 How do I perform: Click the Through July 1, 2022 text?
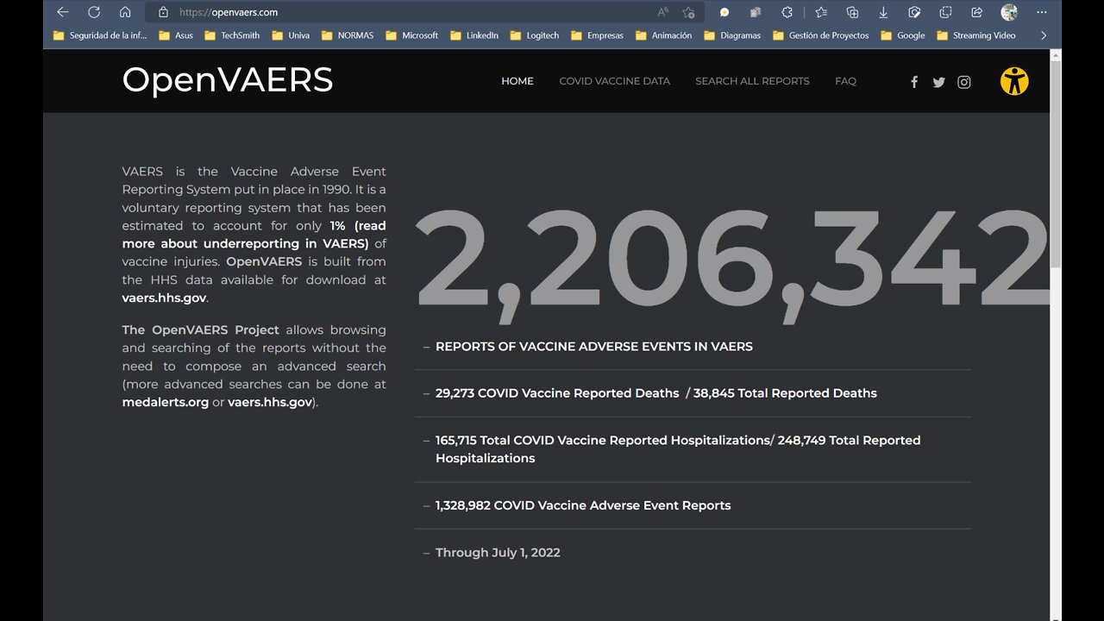click(x=498, y=552)
